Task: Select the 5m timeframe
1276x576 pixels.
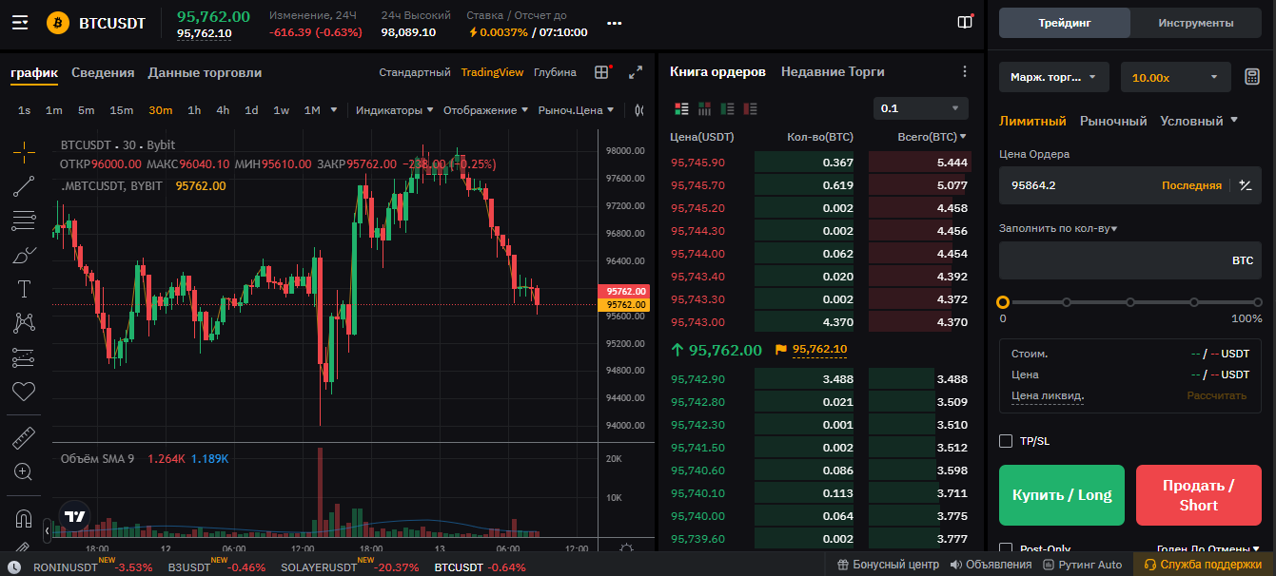Action: tap(86, 110)
